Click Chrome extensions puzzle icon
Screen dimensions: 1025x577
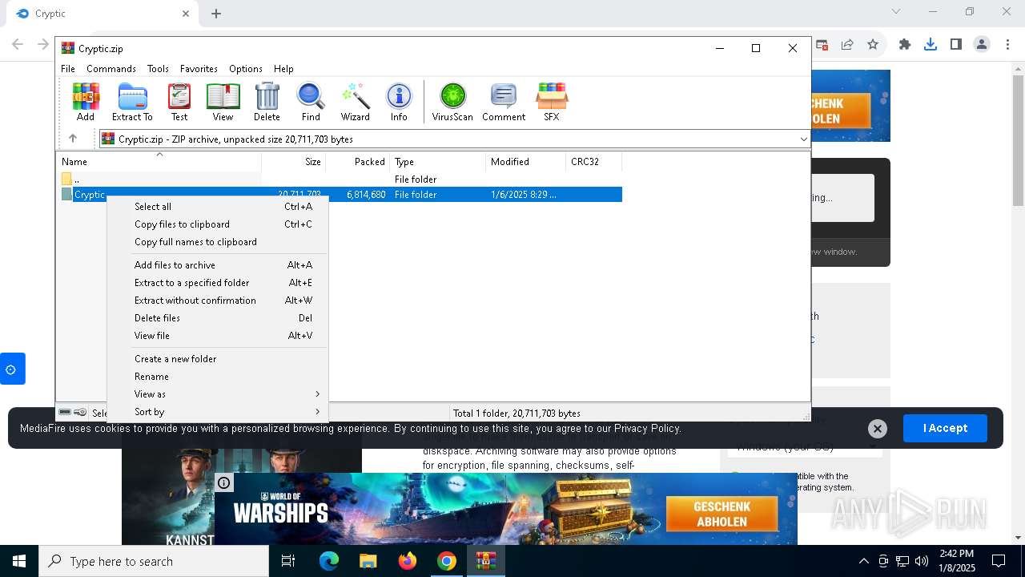pos(905,45)
